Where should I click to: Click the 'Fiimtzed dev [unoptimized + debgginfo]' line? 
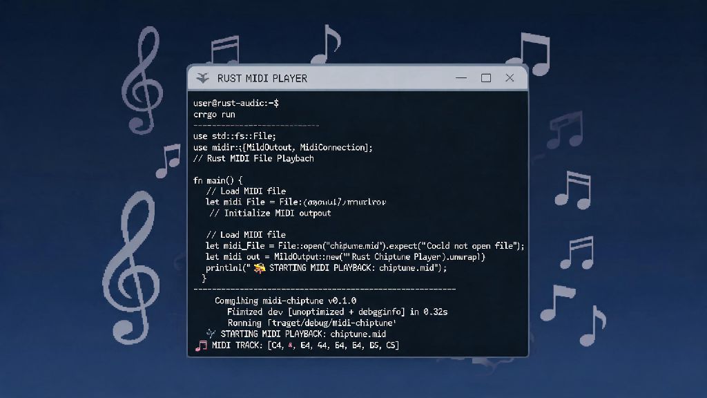tap(337, 312)
